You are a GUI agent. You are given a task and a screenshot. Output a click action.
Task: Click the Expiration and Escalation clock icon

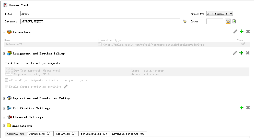[x=9, y=98]
